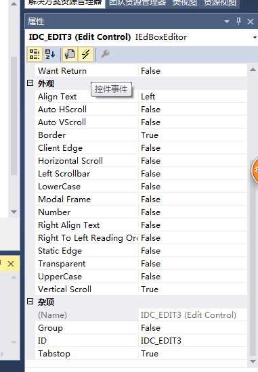Open IDC_EDIT3 object selector dropdown
This screenshot has height=372, width=258.
point(255,37)
